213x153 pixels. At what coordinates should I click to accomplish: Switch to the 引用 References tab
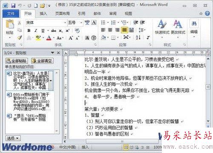[x=81, y=14]
